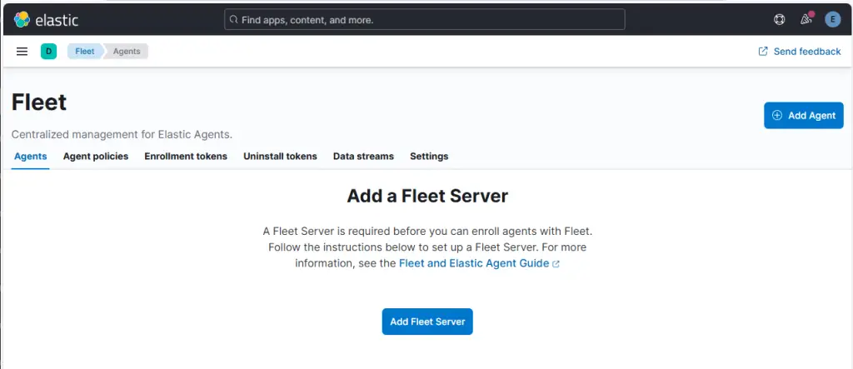Open the Fleet and Elastic Agent Guide link
Image resolution: width=853 pixels, height=369 pixels.
click(474, 263)
